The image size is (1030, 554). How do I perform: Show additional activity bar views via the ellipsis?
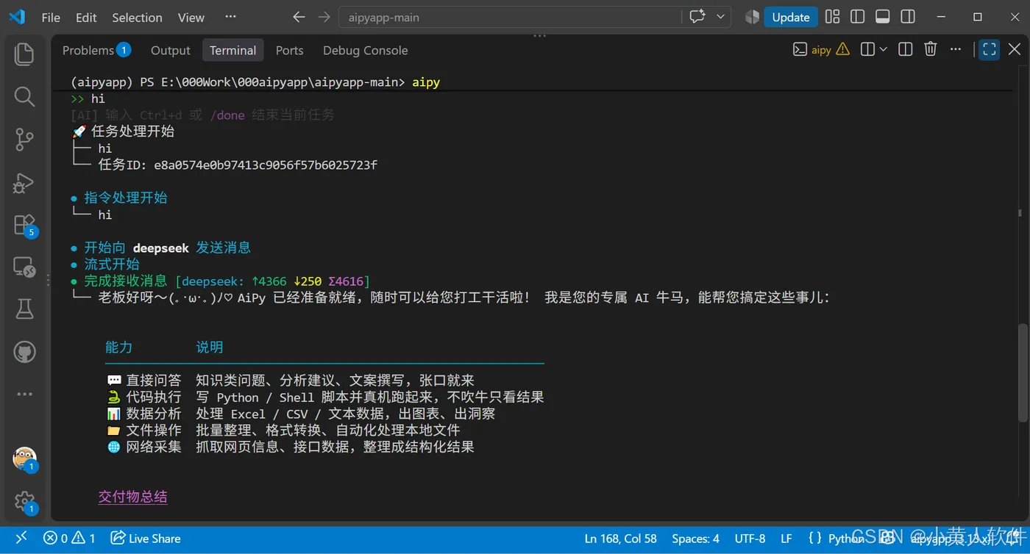(x=24, y=394)
